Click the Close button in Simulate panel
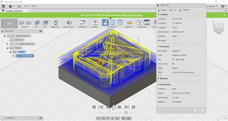 point(199,110)
